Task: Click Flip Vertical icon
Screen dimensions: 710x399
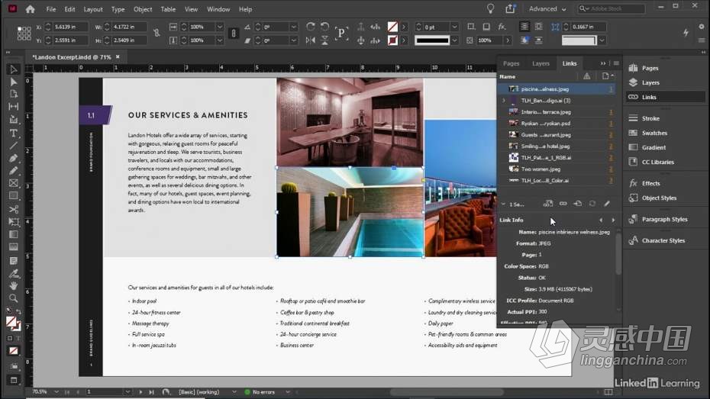Action: pyautogui.click(x=324, y=40)
